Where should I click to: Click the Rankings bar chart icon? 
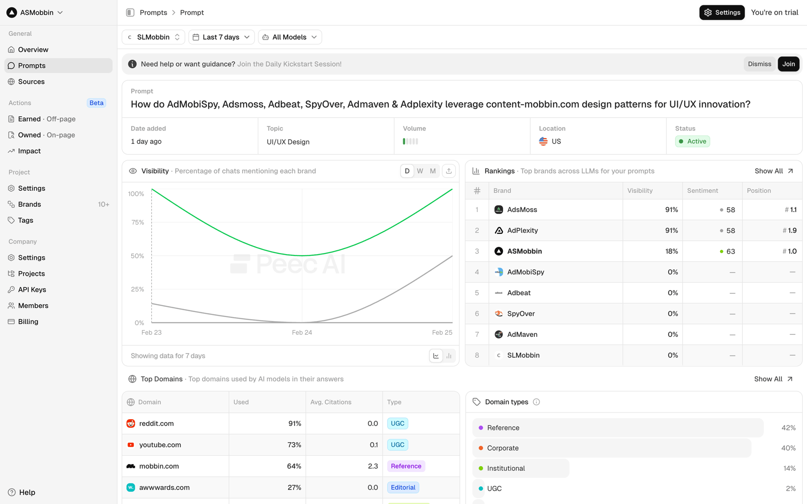pos(476,171)
